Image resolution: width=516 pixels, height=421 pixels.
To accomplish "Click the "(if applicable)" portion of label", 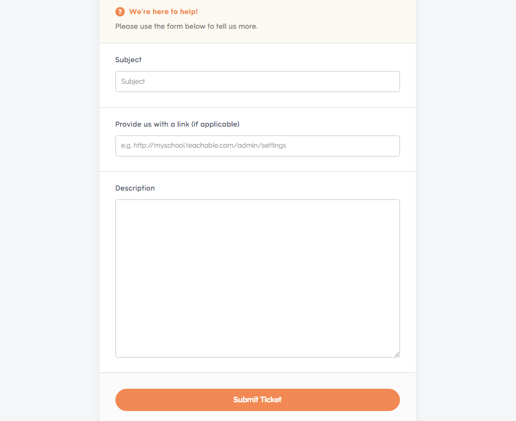I will point(215,124).
